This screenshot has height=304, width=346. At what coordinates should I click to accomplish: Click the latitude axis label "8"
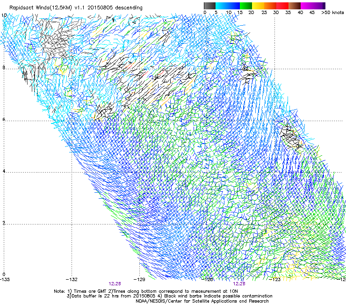tap(4, 67)
